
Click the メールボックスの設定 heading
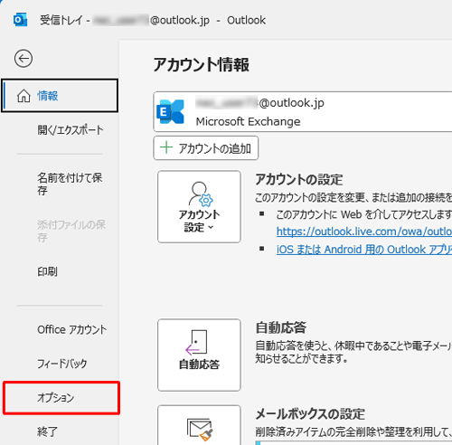(x=310, y=413)
